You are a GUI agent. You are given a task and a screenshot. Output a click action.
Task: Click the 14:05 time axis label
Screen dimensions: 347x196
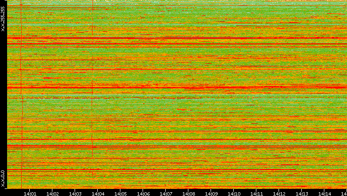[x=120, y=194]
